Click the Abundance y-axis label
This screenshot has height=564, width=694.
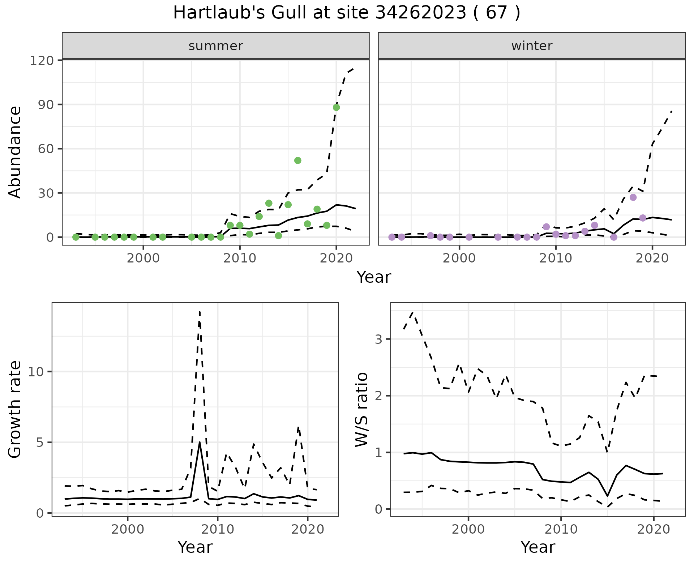tap(15, 152)
